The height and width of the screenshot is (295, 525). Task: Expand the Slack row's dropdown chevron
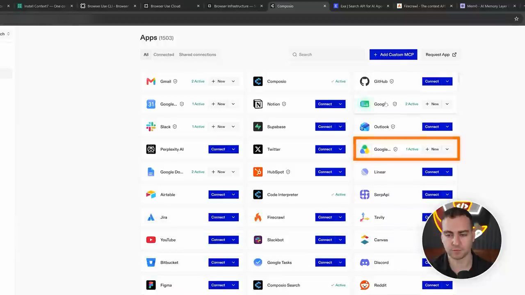tap(233, 127)
